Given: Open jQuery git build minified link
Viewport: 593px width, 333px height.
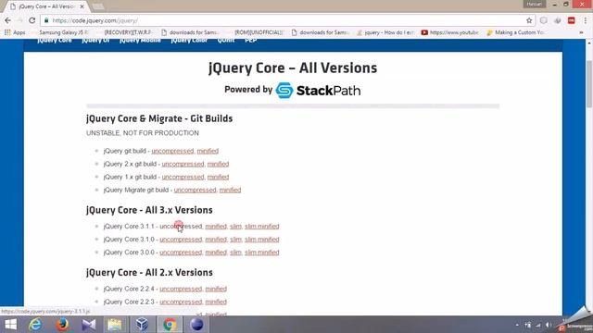Looking at the screenshot, I should pos(208,151).
